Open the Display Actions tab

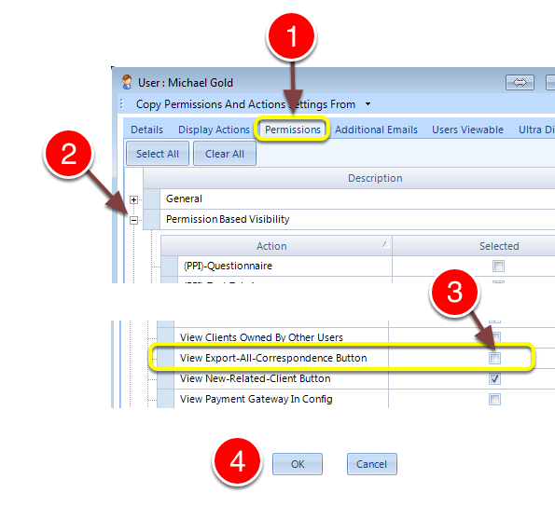click(214, 130)
